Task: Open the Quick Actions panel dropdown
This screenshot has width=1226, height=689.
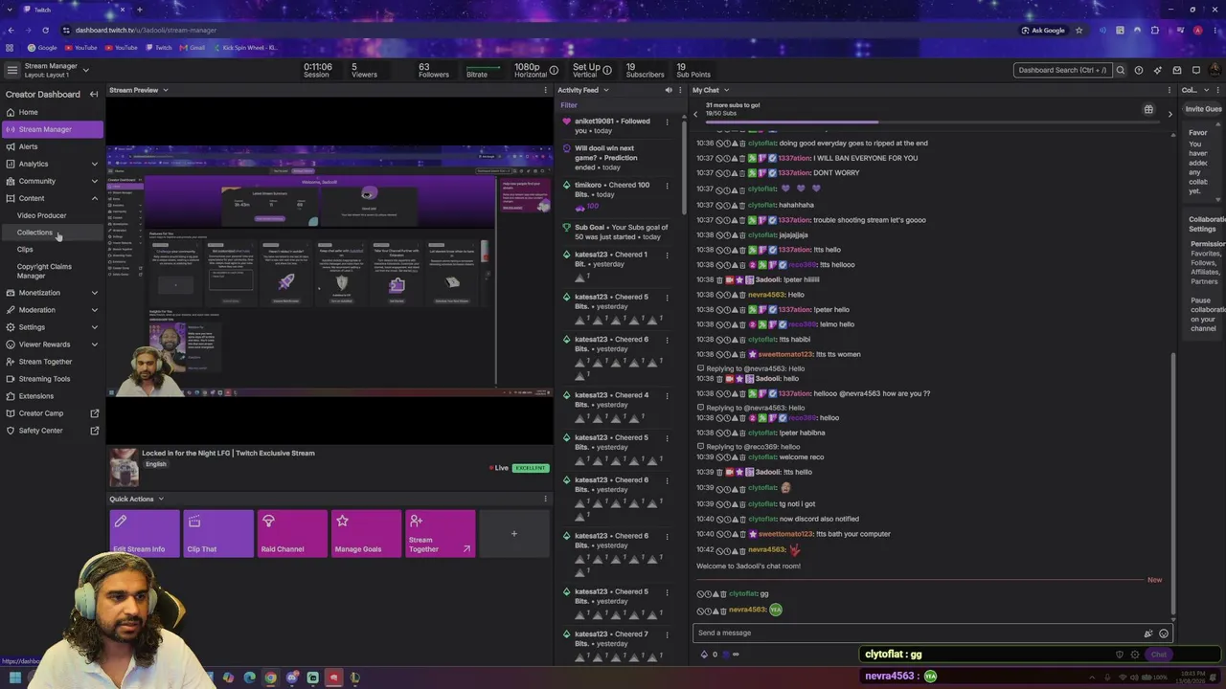Action: [x=160, y=499]
